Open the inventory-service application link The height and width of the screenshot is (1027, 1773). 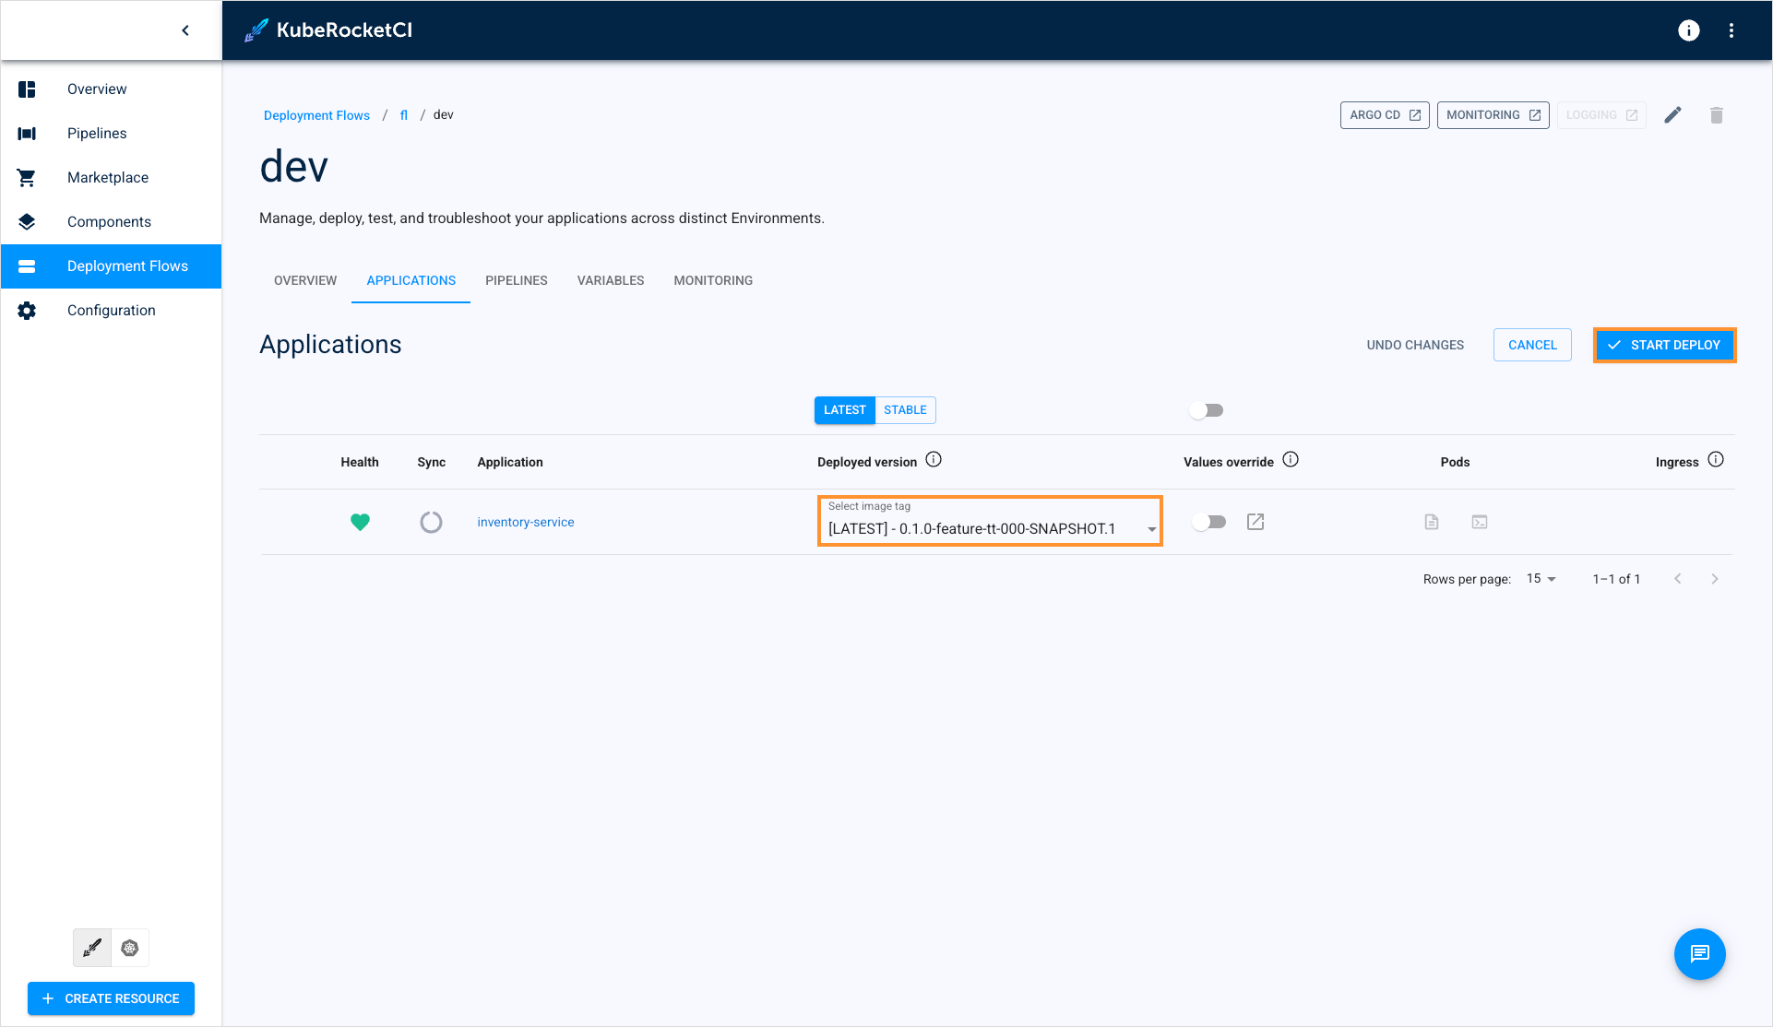click(525, 522)
